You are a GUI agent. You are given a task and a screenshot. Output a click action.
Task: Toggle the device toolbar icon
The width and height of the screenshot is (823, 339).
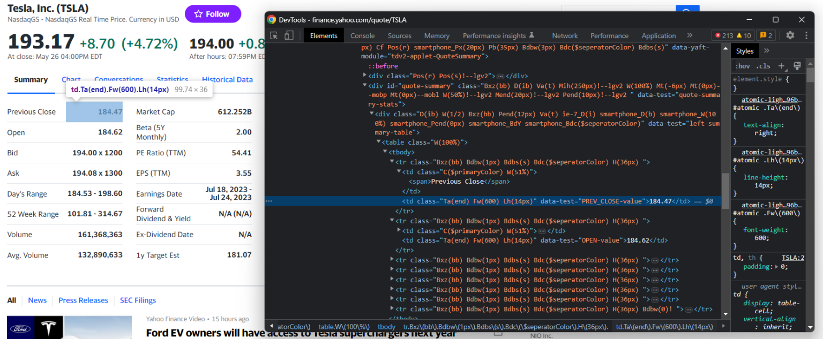pos(289,35)
